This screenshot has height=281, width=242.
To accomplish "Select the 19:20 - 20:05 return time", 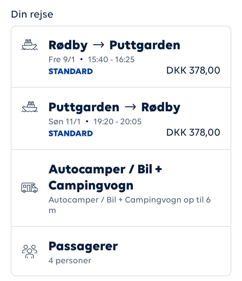I will pyautogui.click(x=117, y=122).
